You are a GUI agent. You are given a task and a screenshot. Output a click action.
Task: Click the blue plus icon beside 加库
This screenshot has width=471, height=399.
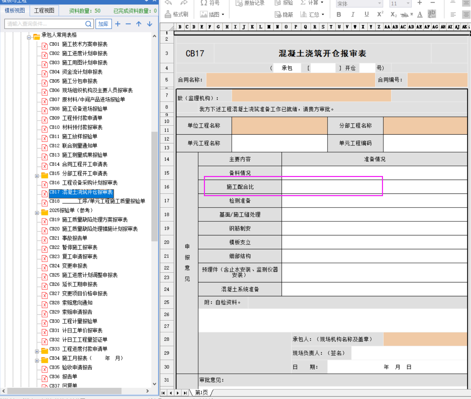(118, 24)
